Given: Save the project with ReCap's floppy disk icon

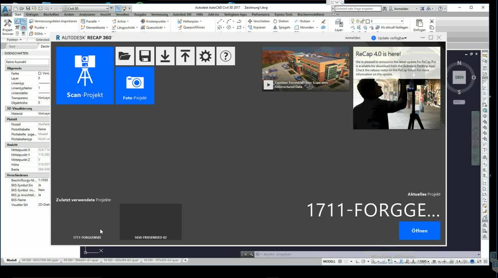Looking at the screenshot, I should tap(145, 56).
